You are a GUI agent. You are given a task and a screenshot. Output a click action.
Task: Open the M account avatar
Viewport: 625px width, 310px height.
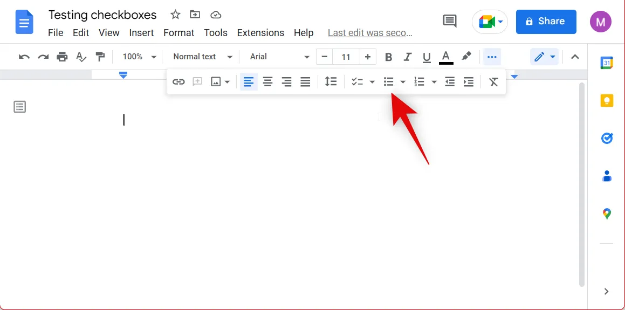[601, 22]
